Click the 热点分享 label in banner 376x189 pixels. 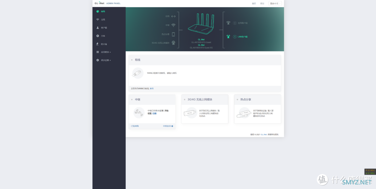pos(165,34)
